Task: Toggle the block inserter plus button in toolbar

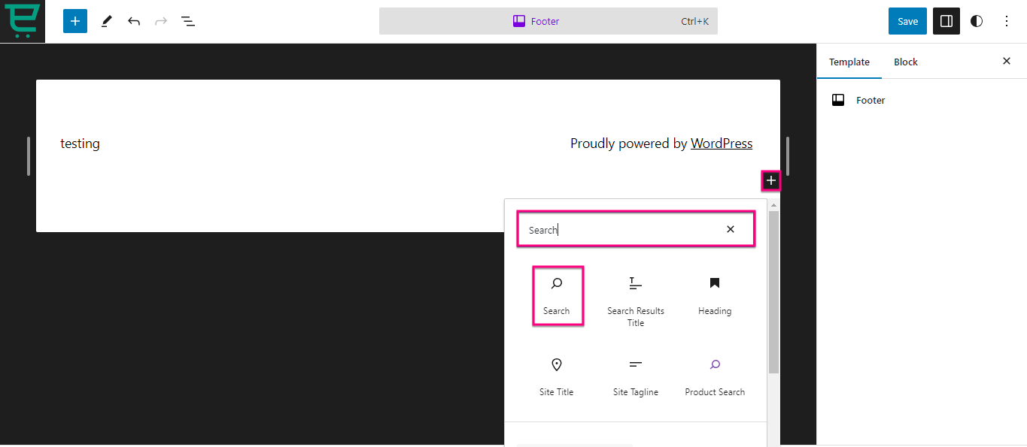Action: click(75, 21)
